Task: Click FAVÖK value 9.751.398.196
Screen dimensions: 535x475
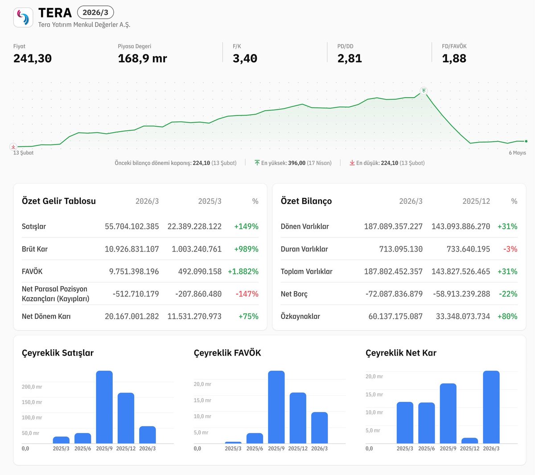Action: pyautogui.click(x=134, y=271)
